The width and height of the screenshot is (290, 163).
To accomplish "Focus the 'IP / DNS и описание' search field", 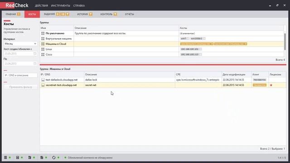I will pyautogui.click(x=20, y=76).
